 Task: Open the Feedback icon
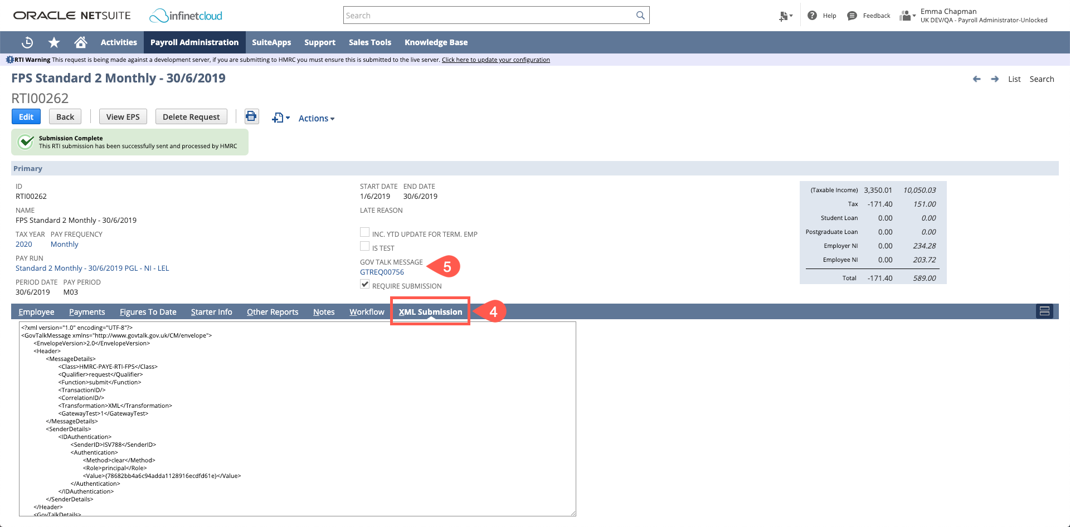point(851,15)
